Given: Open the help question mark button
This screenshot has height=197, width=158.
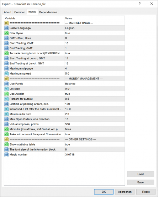Looking at the screenshot, I should (x=140, y=4).
